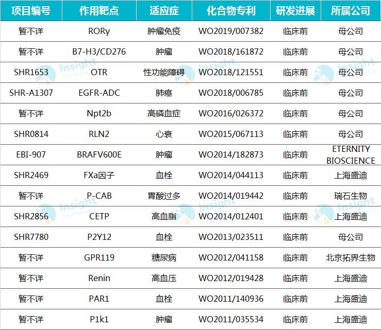Click the B7-H3/CD276 target cell
The height and width of the screenshot is (330, 381).
(x=99, y=51)
